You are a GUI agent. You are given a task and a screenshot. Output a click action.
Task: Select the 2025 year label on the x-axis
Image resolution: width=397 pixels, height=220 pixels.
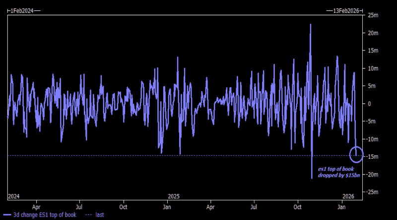pos(173,196)
